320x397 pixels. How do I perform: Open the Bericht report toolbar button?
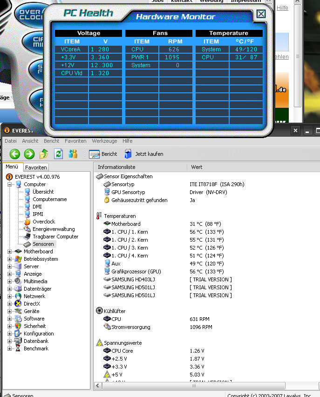(x=103, y=154)
